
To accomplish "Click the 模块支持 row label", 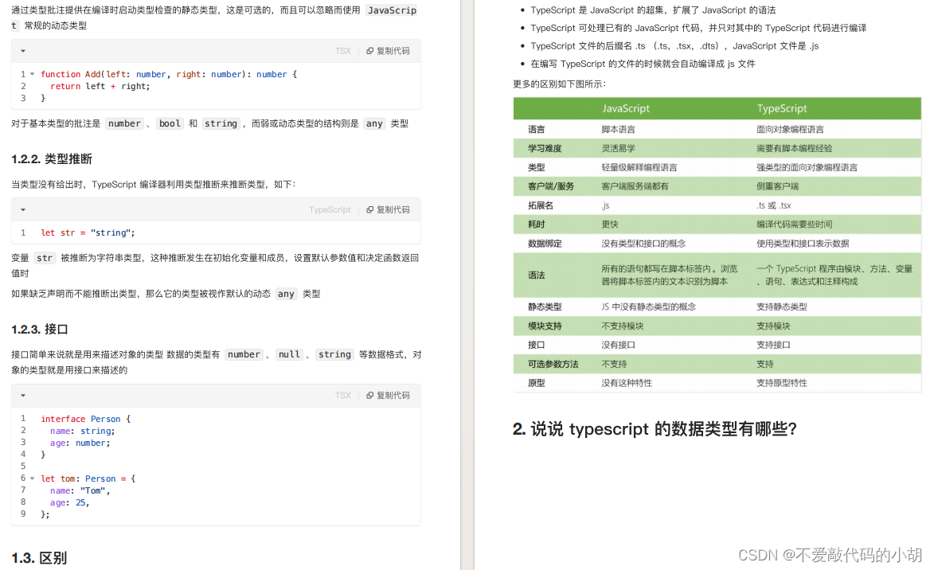I will point(545,326).
